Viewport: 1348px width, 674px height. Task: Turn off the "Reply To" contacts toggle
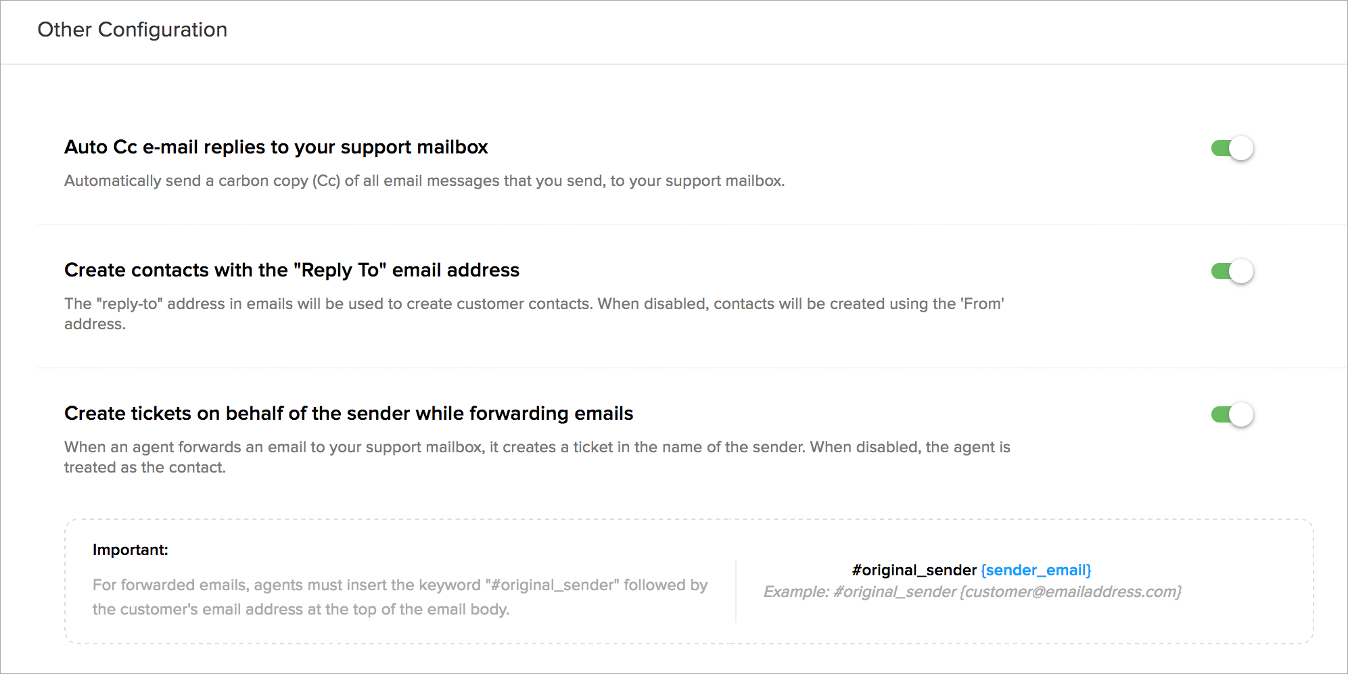pyautogui.click(x=1232, y=271)
